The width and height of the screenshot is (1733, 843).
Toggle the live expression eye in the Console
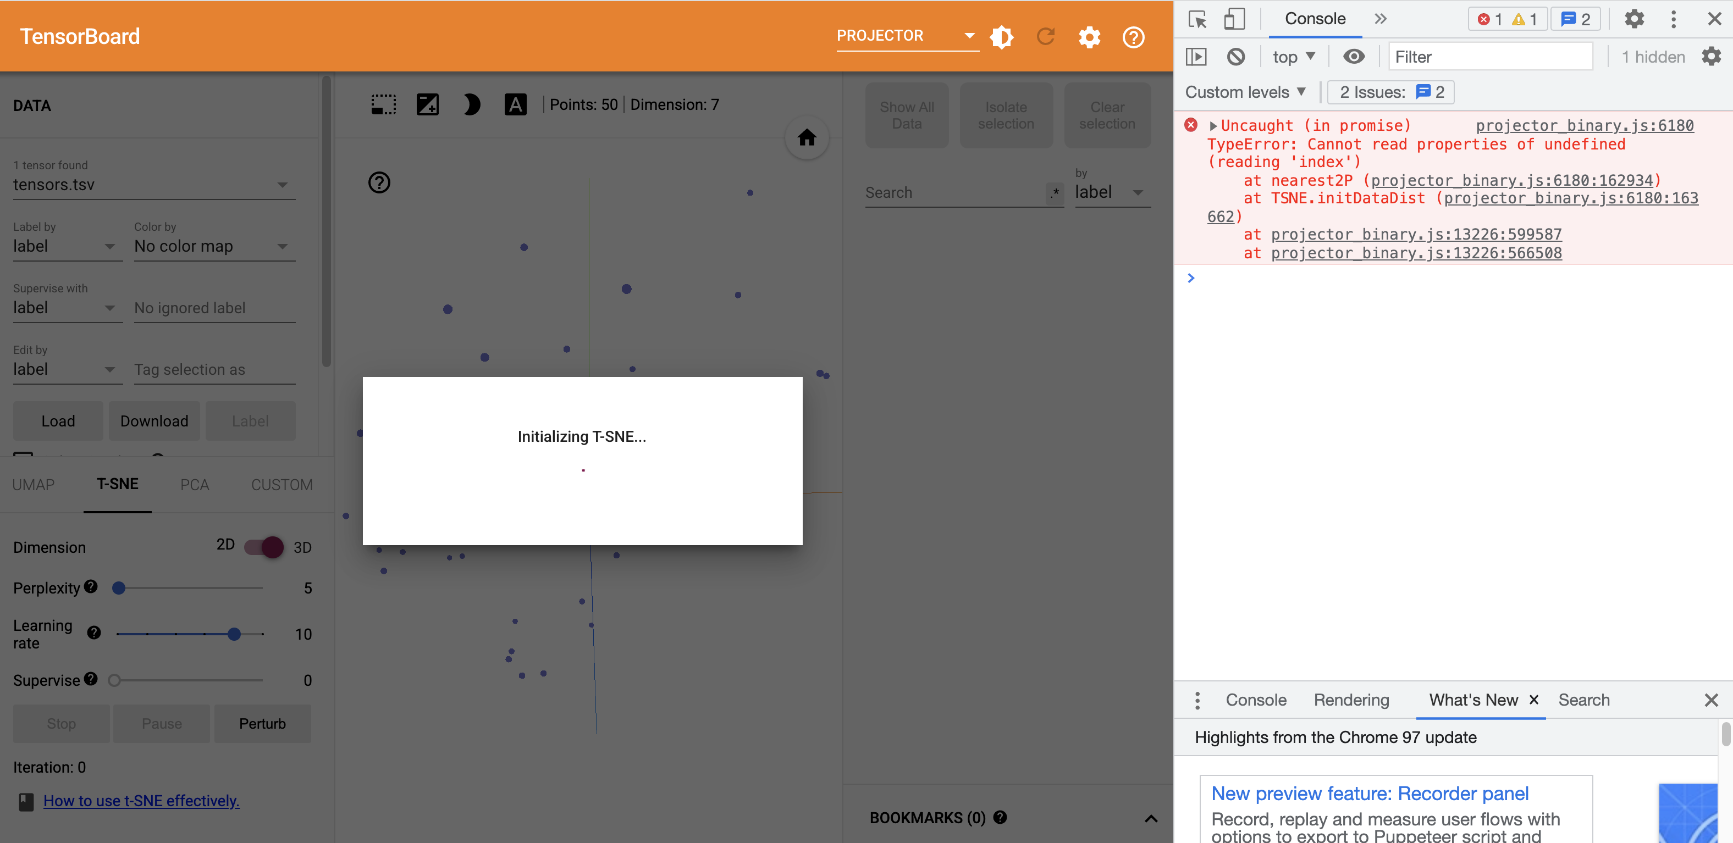coord(1354,57)
